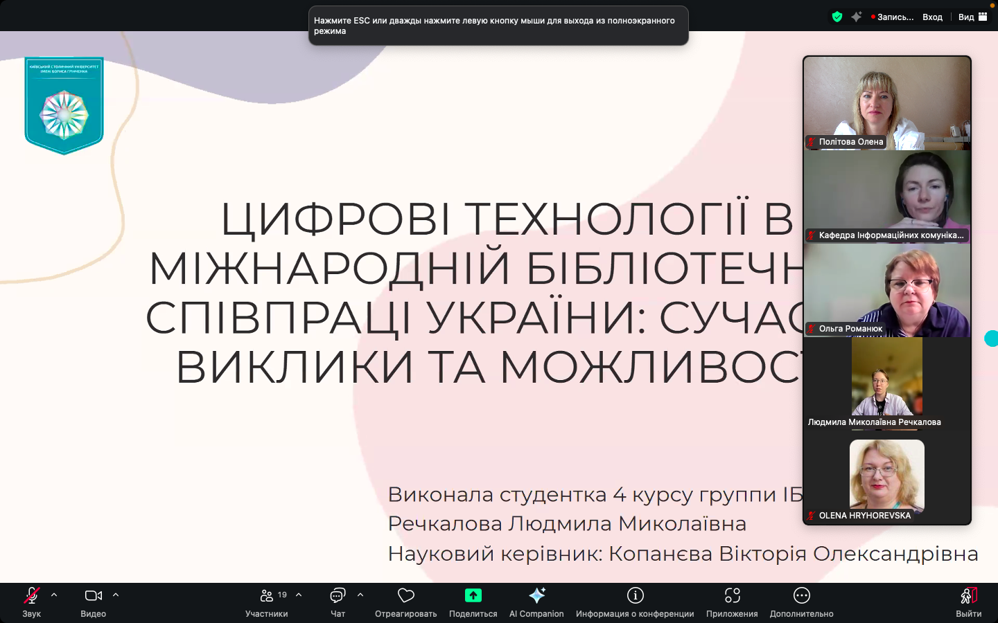Image resolution: width=998 pixels, height=623 pixels.
Task: Click the Запись recording indicator
Action: point(893,17)
